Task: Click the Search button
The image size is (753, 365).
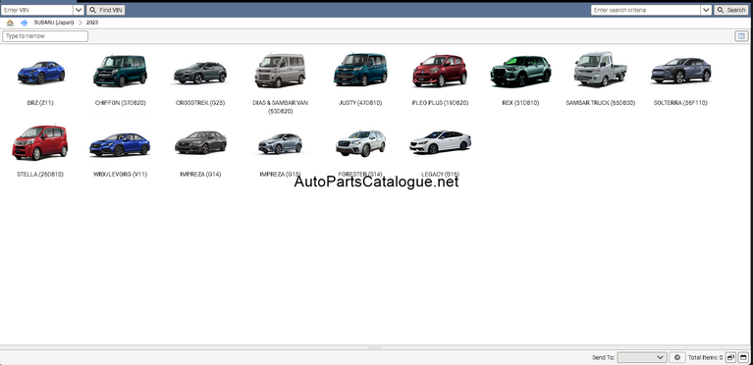Action: (x=730, y=10)
